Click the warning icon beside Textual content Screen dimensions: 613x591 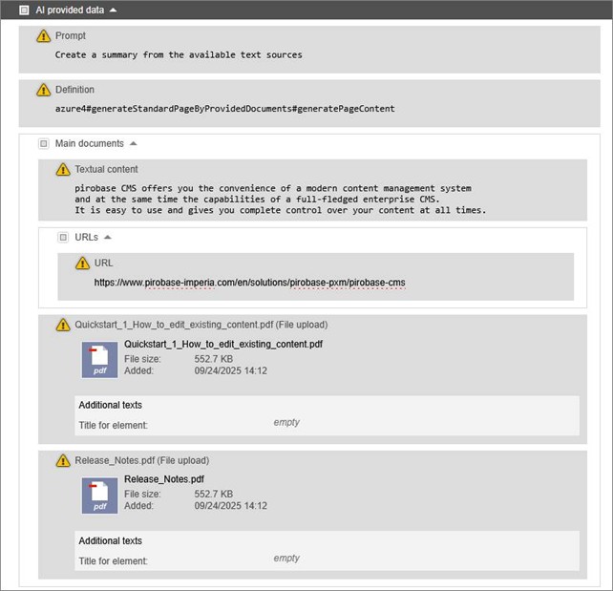click(63, 169)
